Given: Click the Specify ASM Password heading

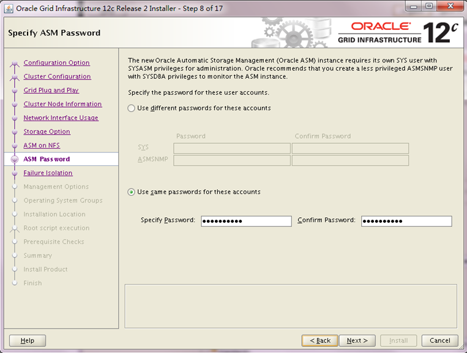Looking at the screenshot, I should pyautogui.click(x=54, y=33).
